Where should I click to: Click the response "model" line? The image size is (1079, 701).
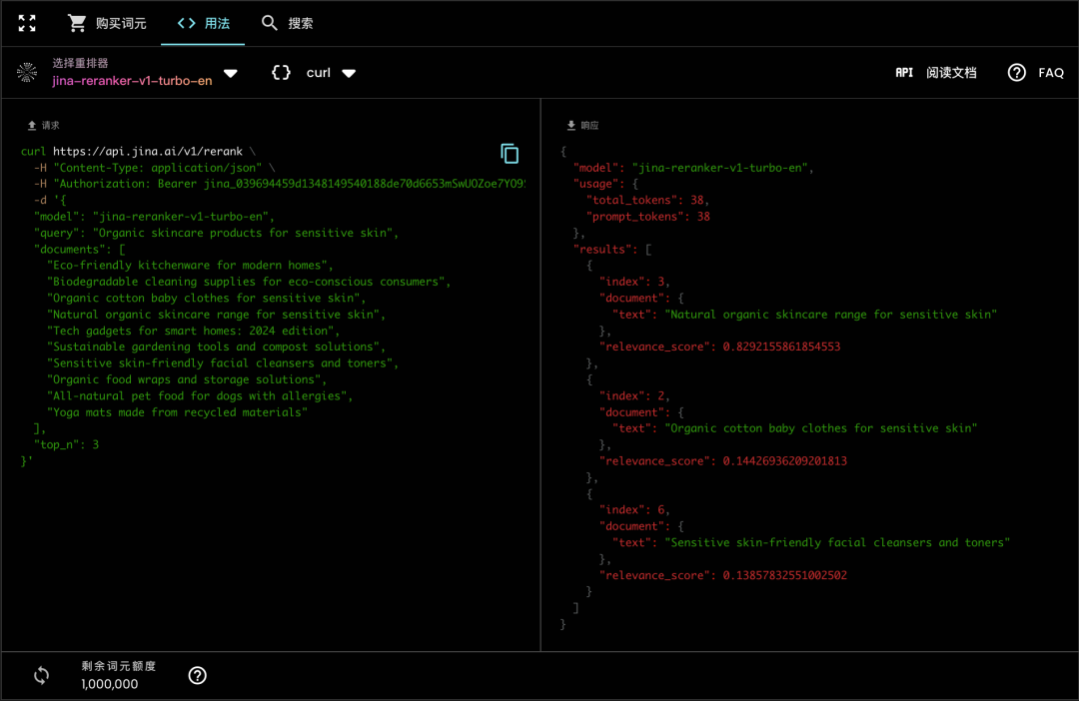pyautogui.click(x=693, y=168)
